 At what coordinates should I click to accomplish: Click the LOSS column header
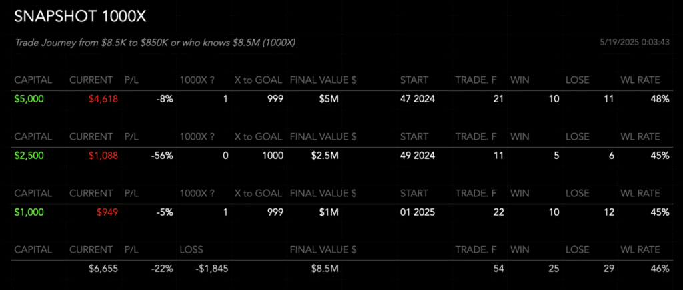[x=191, y=249]
